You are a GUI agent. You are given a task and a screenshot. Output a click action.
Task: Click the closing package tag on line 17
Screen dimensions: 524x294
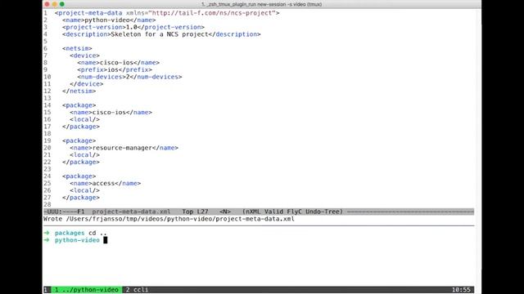click(81, 127)
